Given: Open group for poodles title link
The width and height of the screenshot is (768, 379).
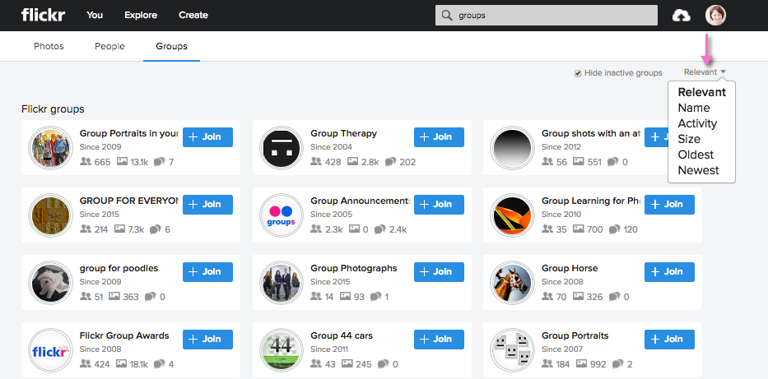Looking at the screenshot, I should 119,269.
